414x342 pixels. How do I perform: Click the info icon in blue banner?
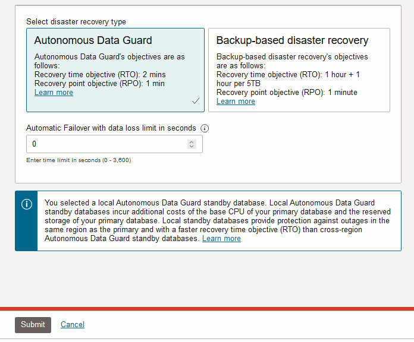(x=27, y=204)
